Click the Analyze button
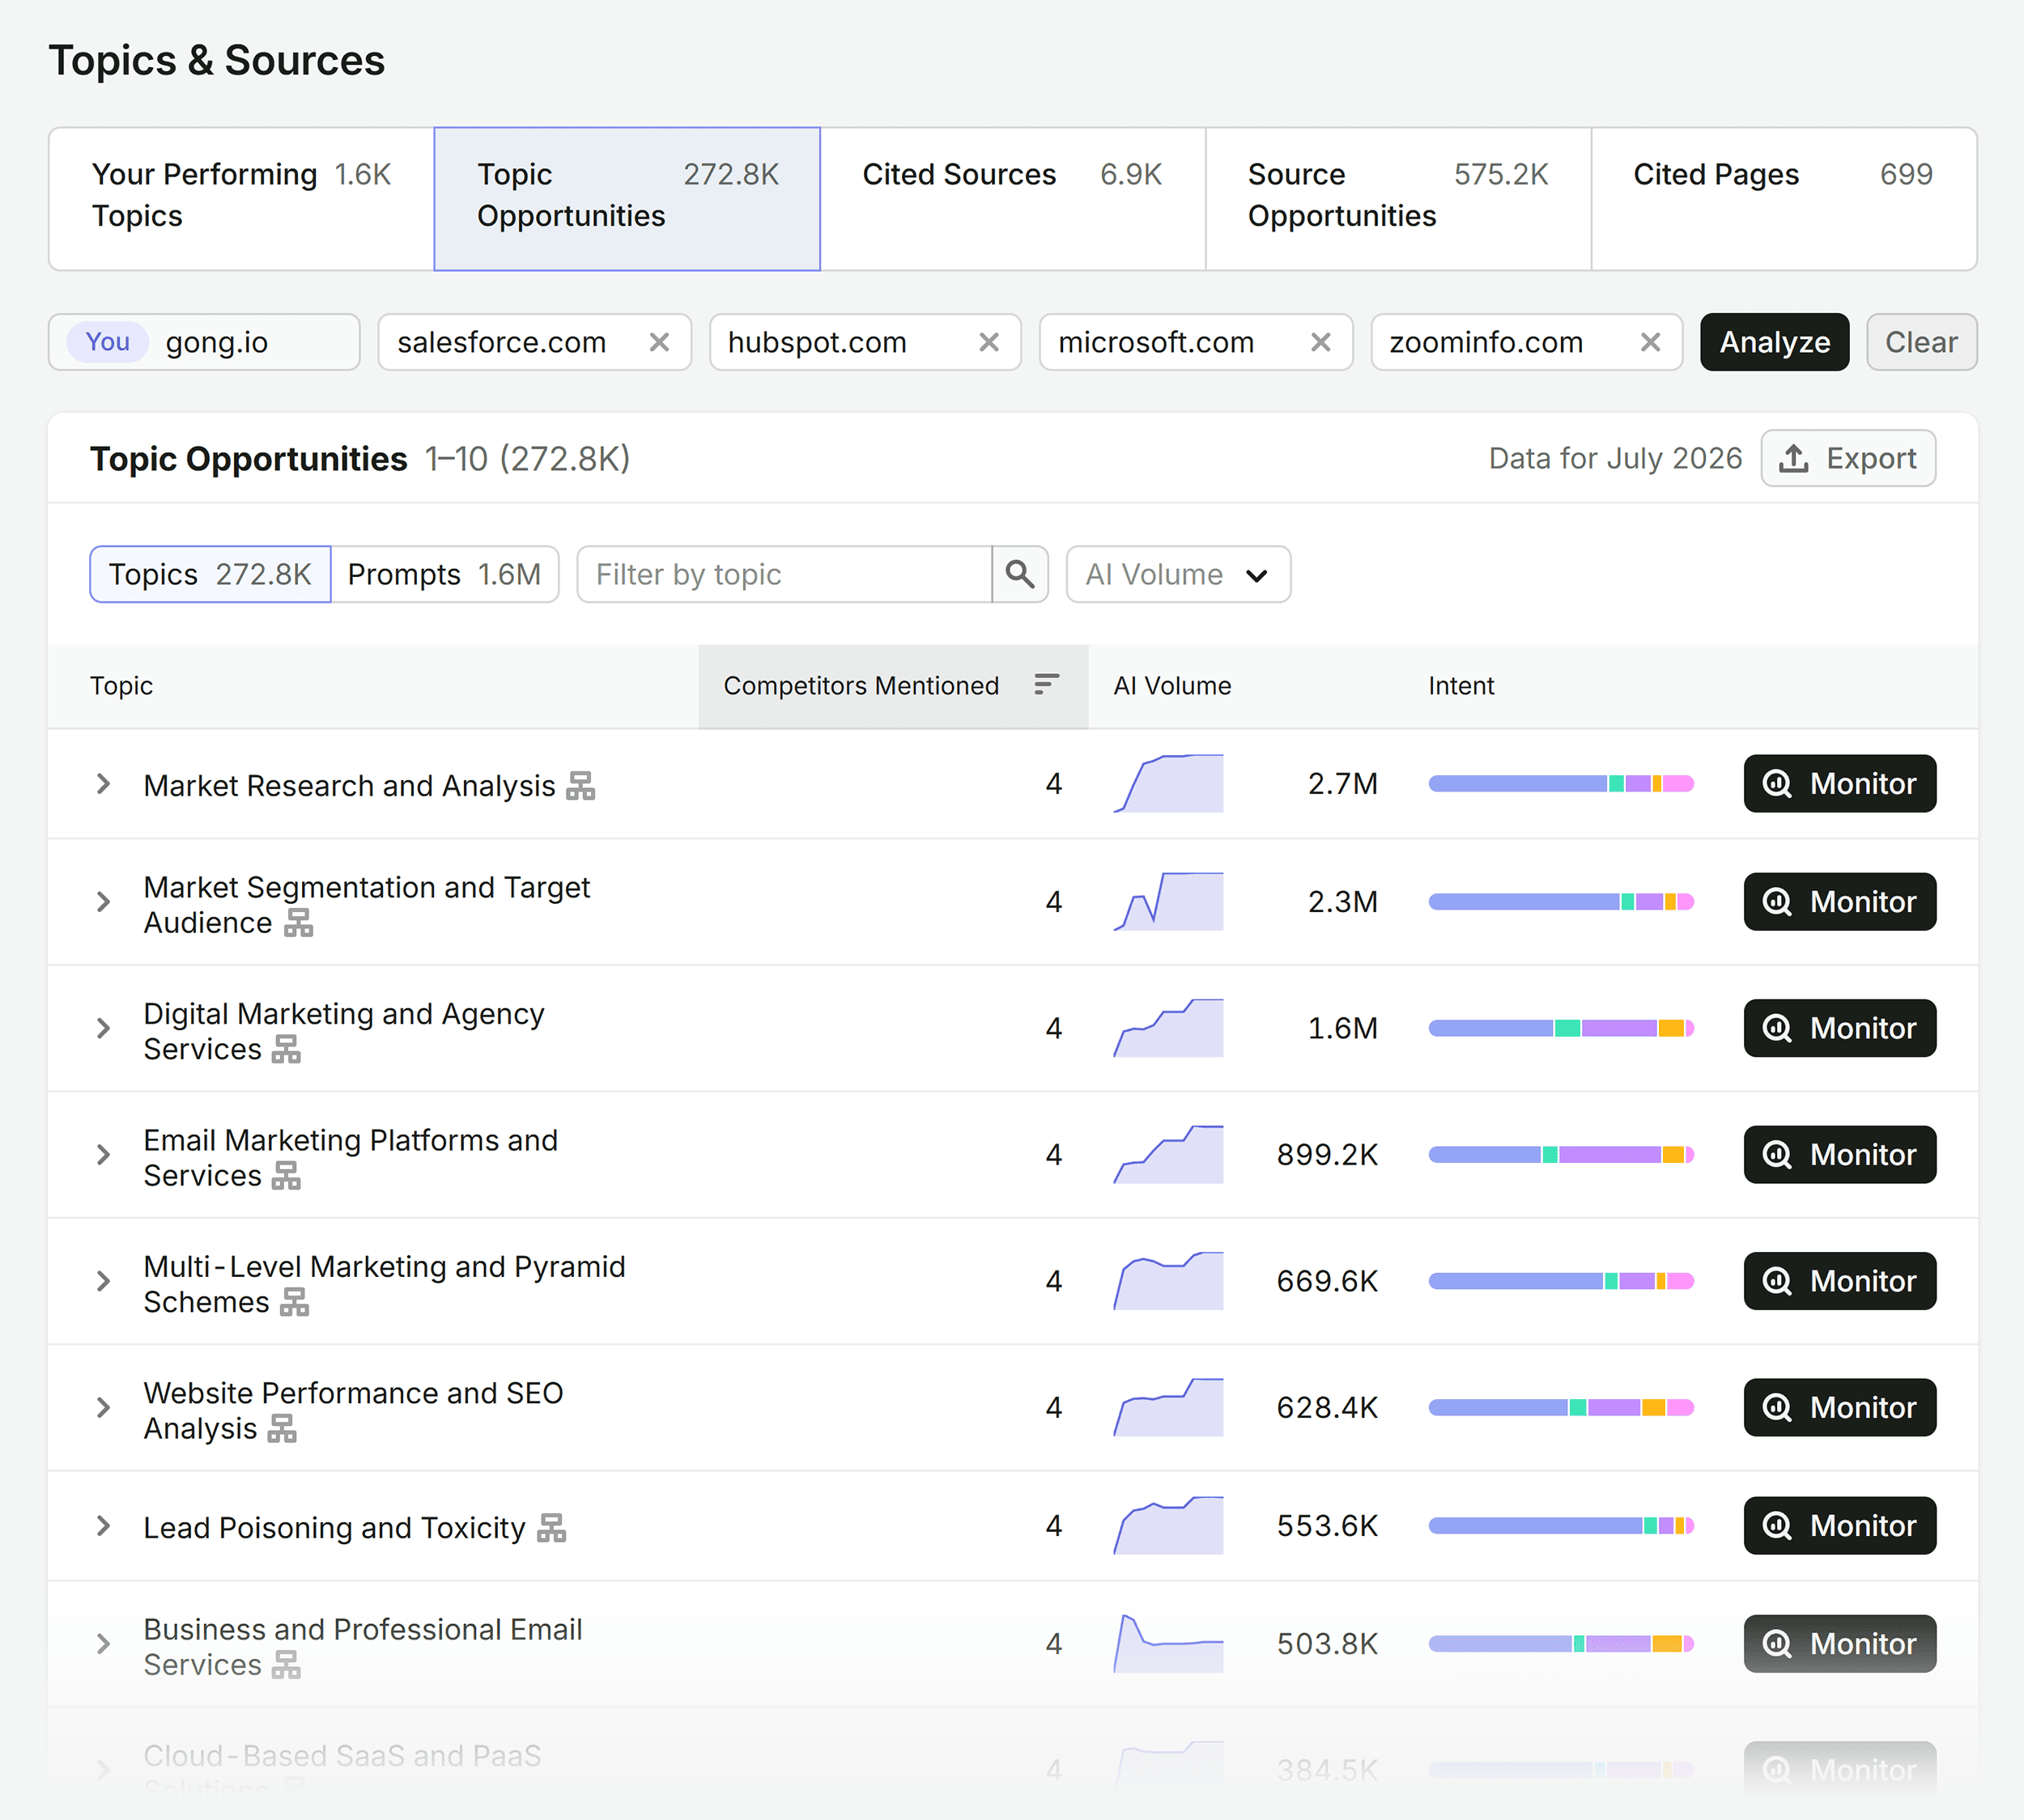Image resolution: width=2024 pixels, height=1820 pixels. point(1774,342)
